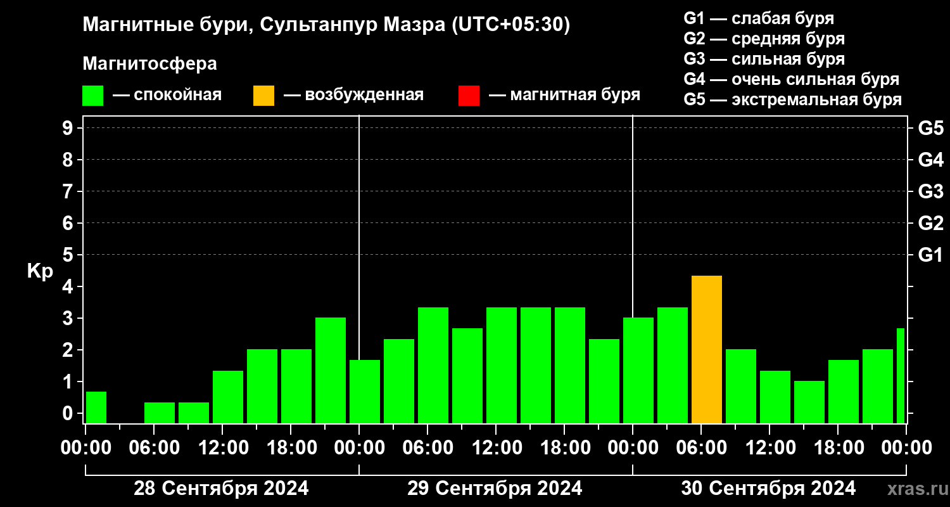Click the '— возбужденная' legend label
This screenshot has height=507, width=950.
click(x=353, y=95)
